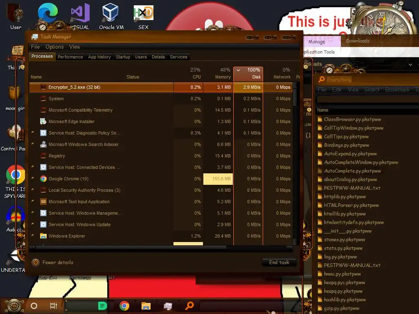This screenshot has width=419, height=314.
Task: Click the End task button
Action: 279,262
